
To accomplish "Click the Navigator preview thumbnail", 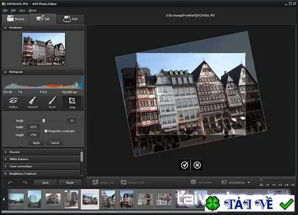I will [44, 49].
